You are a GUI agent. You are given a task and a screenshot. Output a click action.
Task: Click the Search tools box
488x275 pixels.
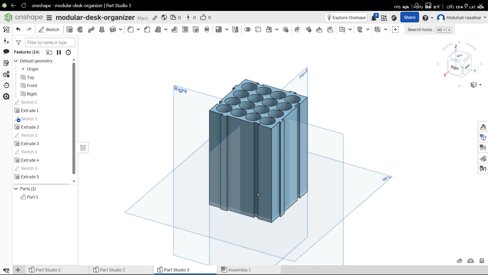pyautogui.click(x=430, y=30)
